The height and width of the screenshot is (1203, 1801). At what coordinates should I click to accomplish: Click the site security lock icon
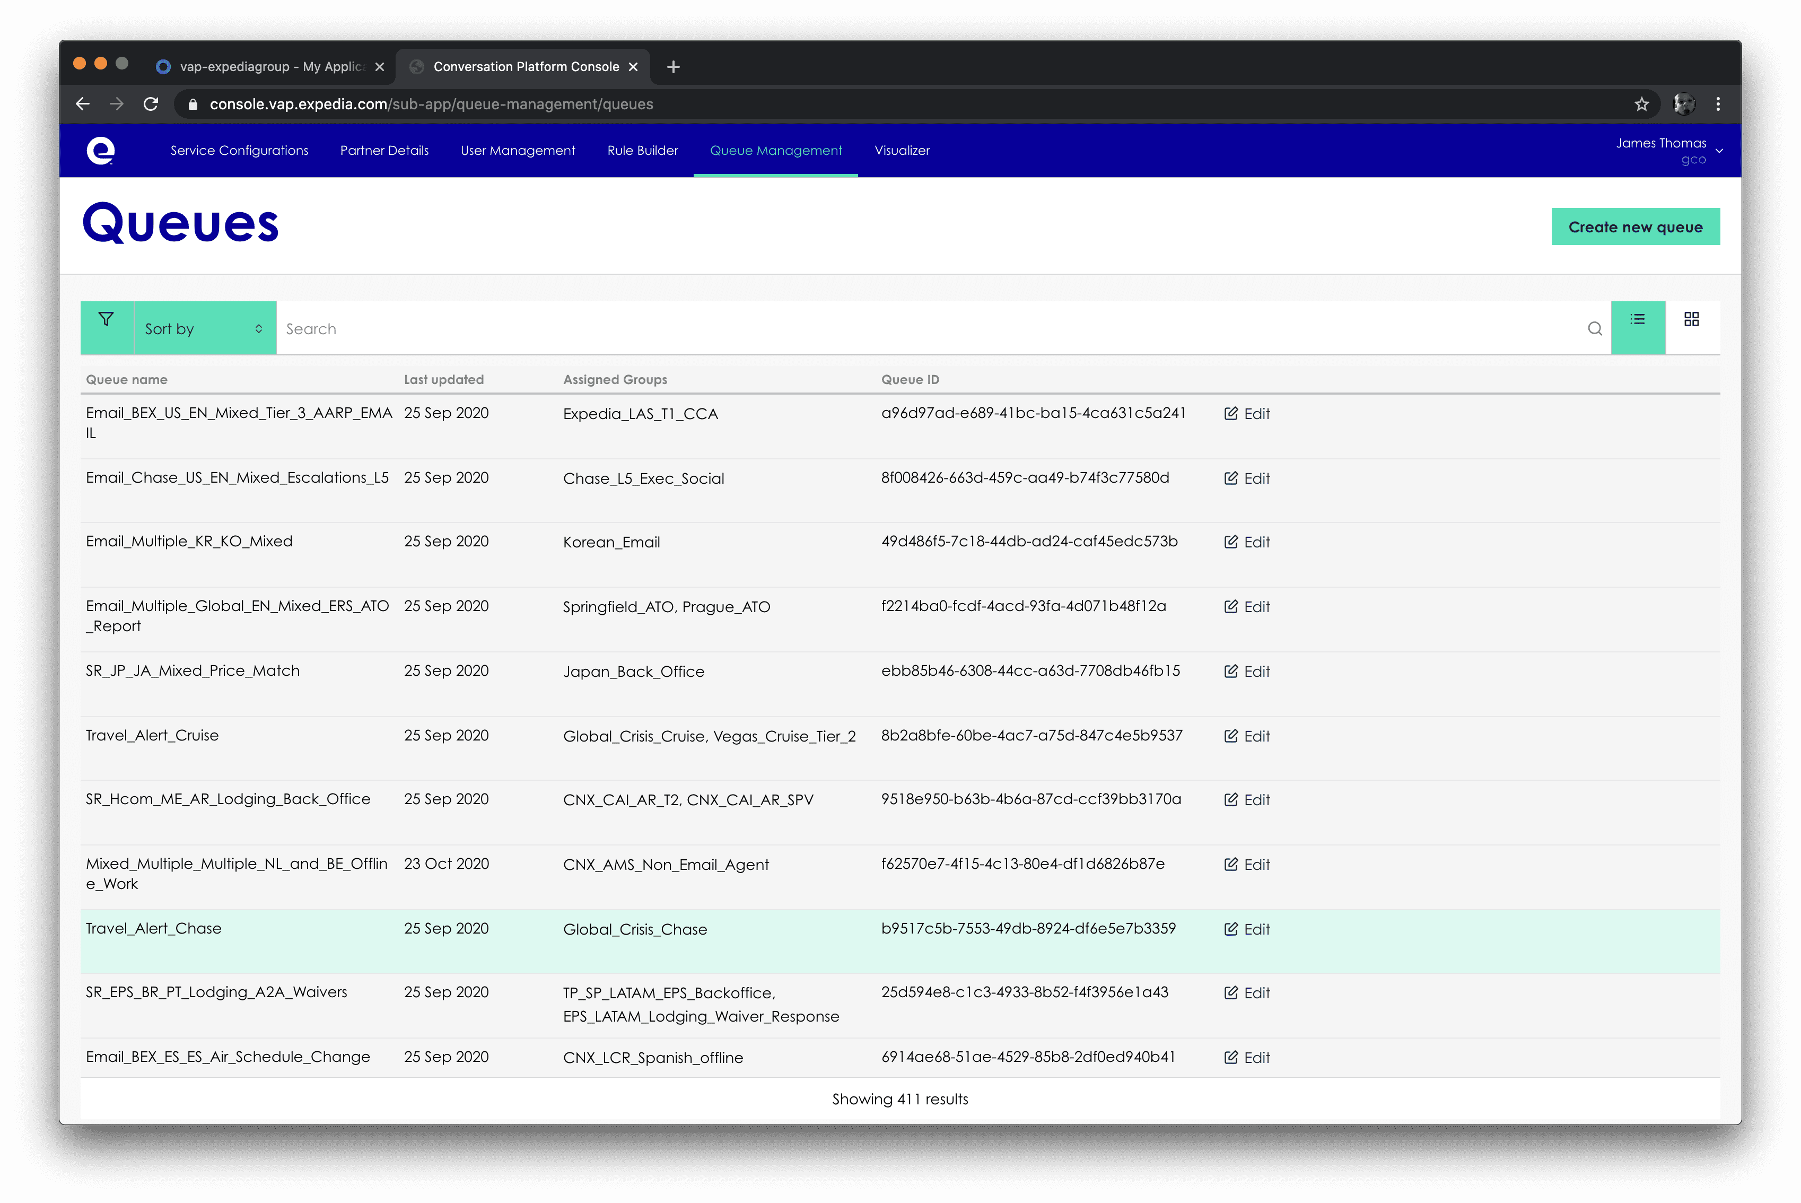tap(193, 104)
